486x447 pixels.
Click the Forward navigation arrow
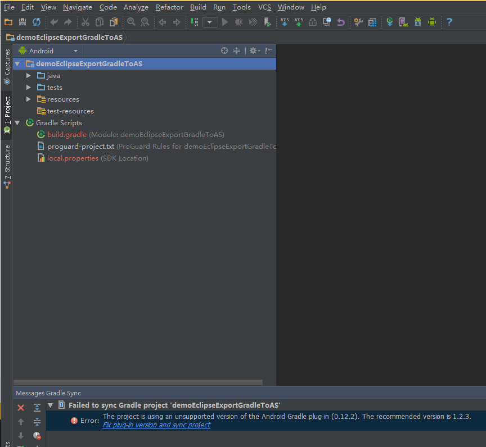click(177, 22)
